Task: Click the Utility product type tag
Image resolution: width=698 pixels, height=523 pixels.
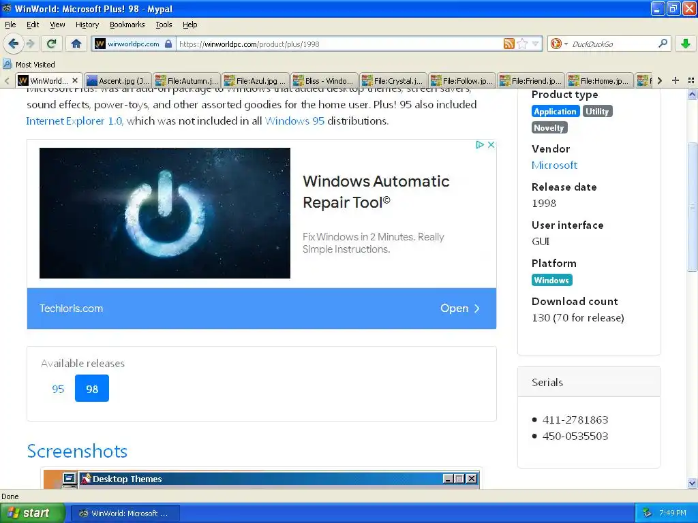Action: coord(597,111)
